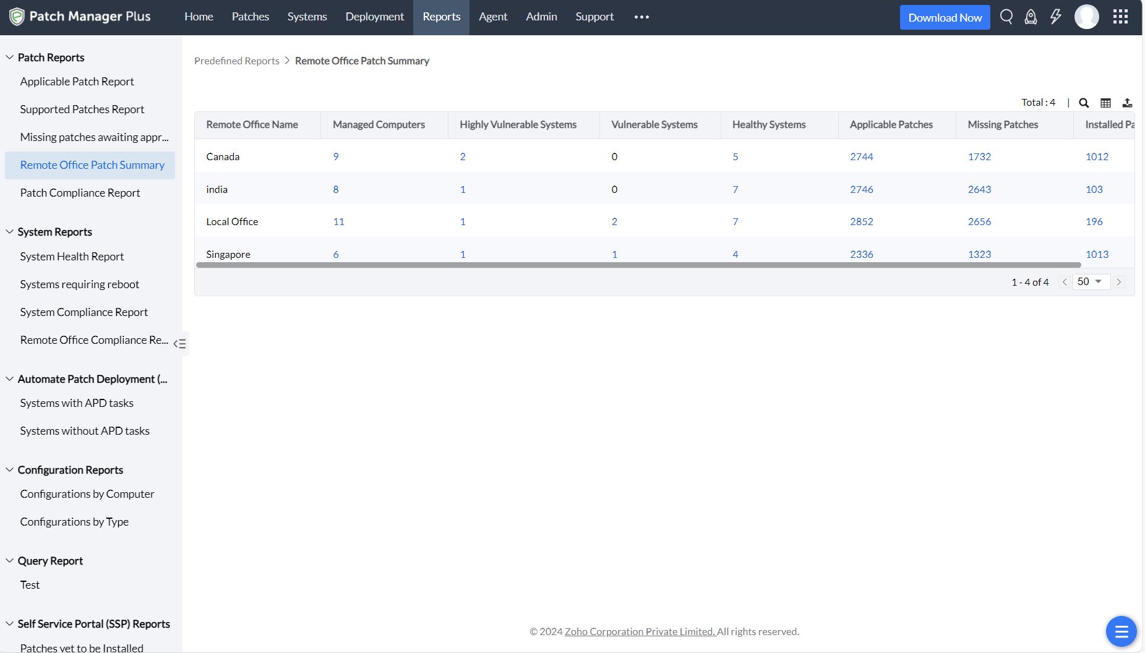Click the Download Now button
The image size is (1145, 653).
(x=945, y=17)
